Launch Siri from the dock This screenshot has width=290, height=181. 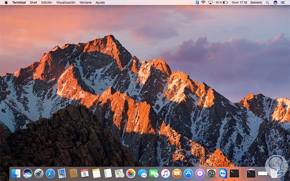coord(27,173)
